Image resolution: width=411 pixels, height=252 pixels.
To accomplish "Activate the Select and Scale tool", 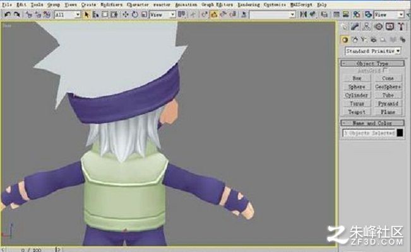I will tap(144, 14).
